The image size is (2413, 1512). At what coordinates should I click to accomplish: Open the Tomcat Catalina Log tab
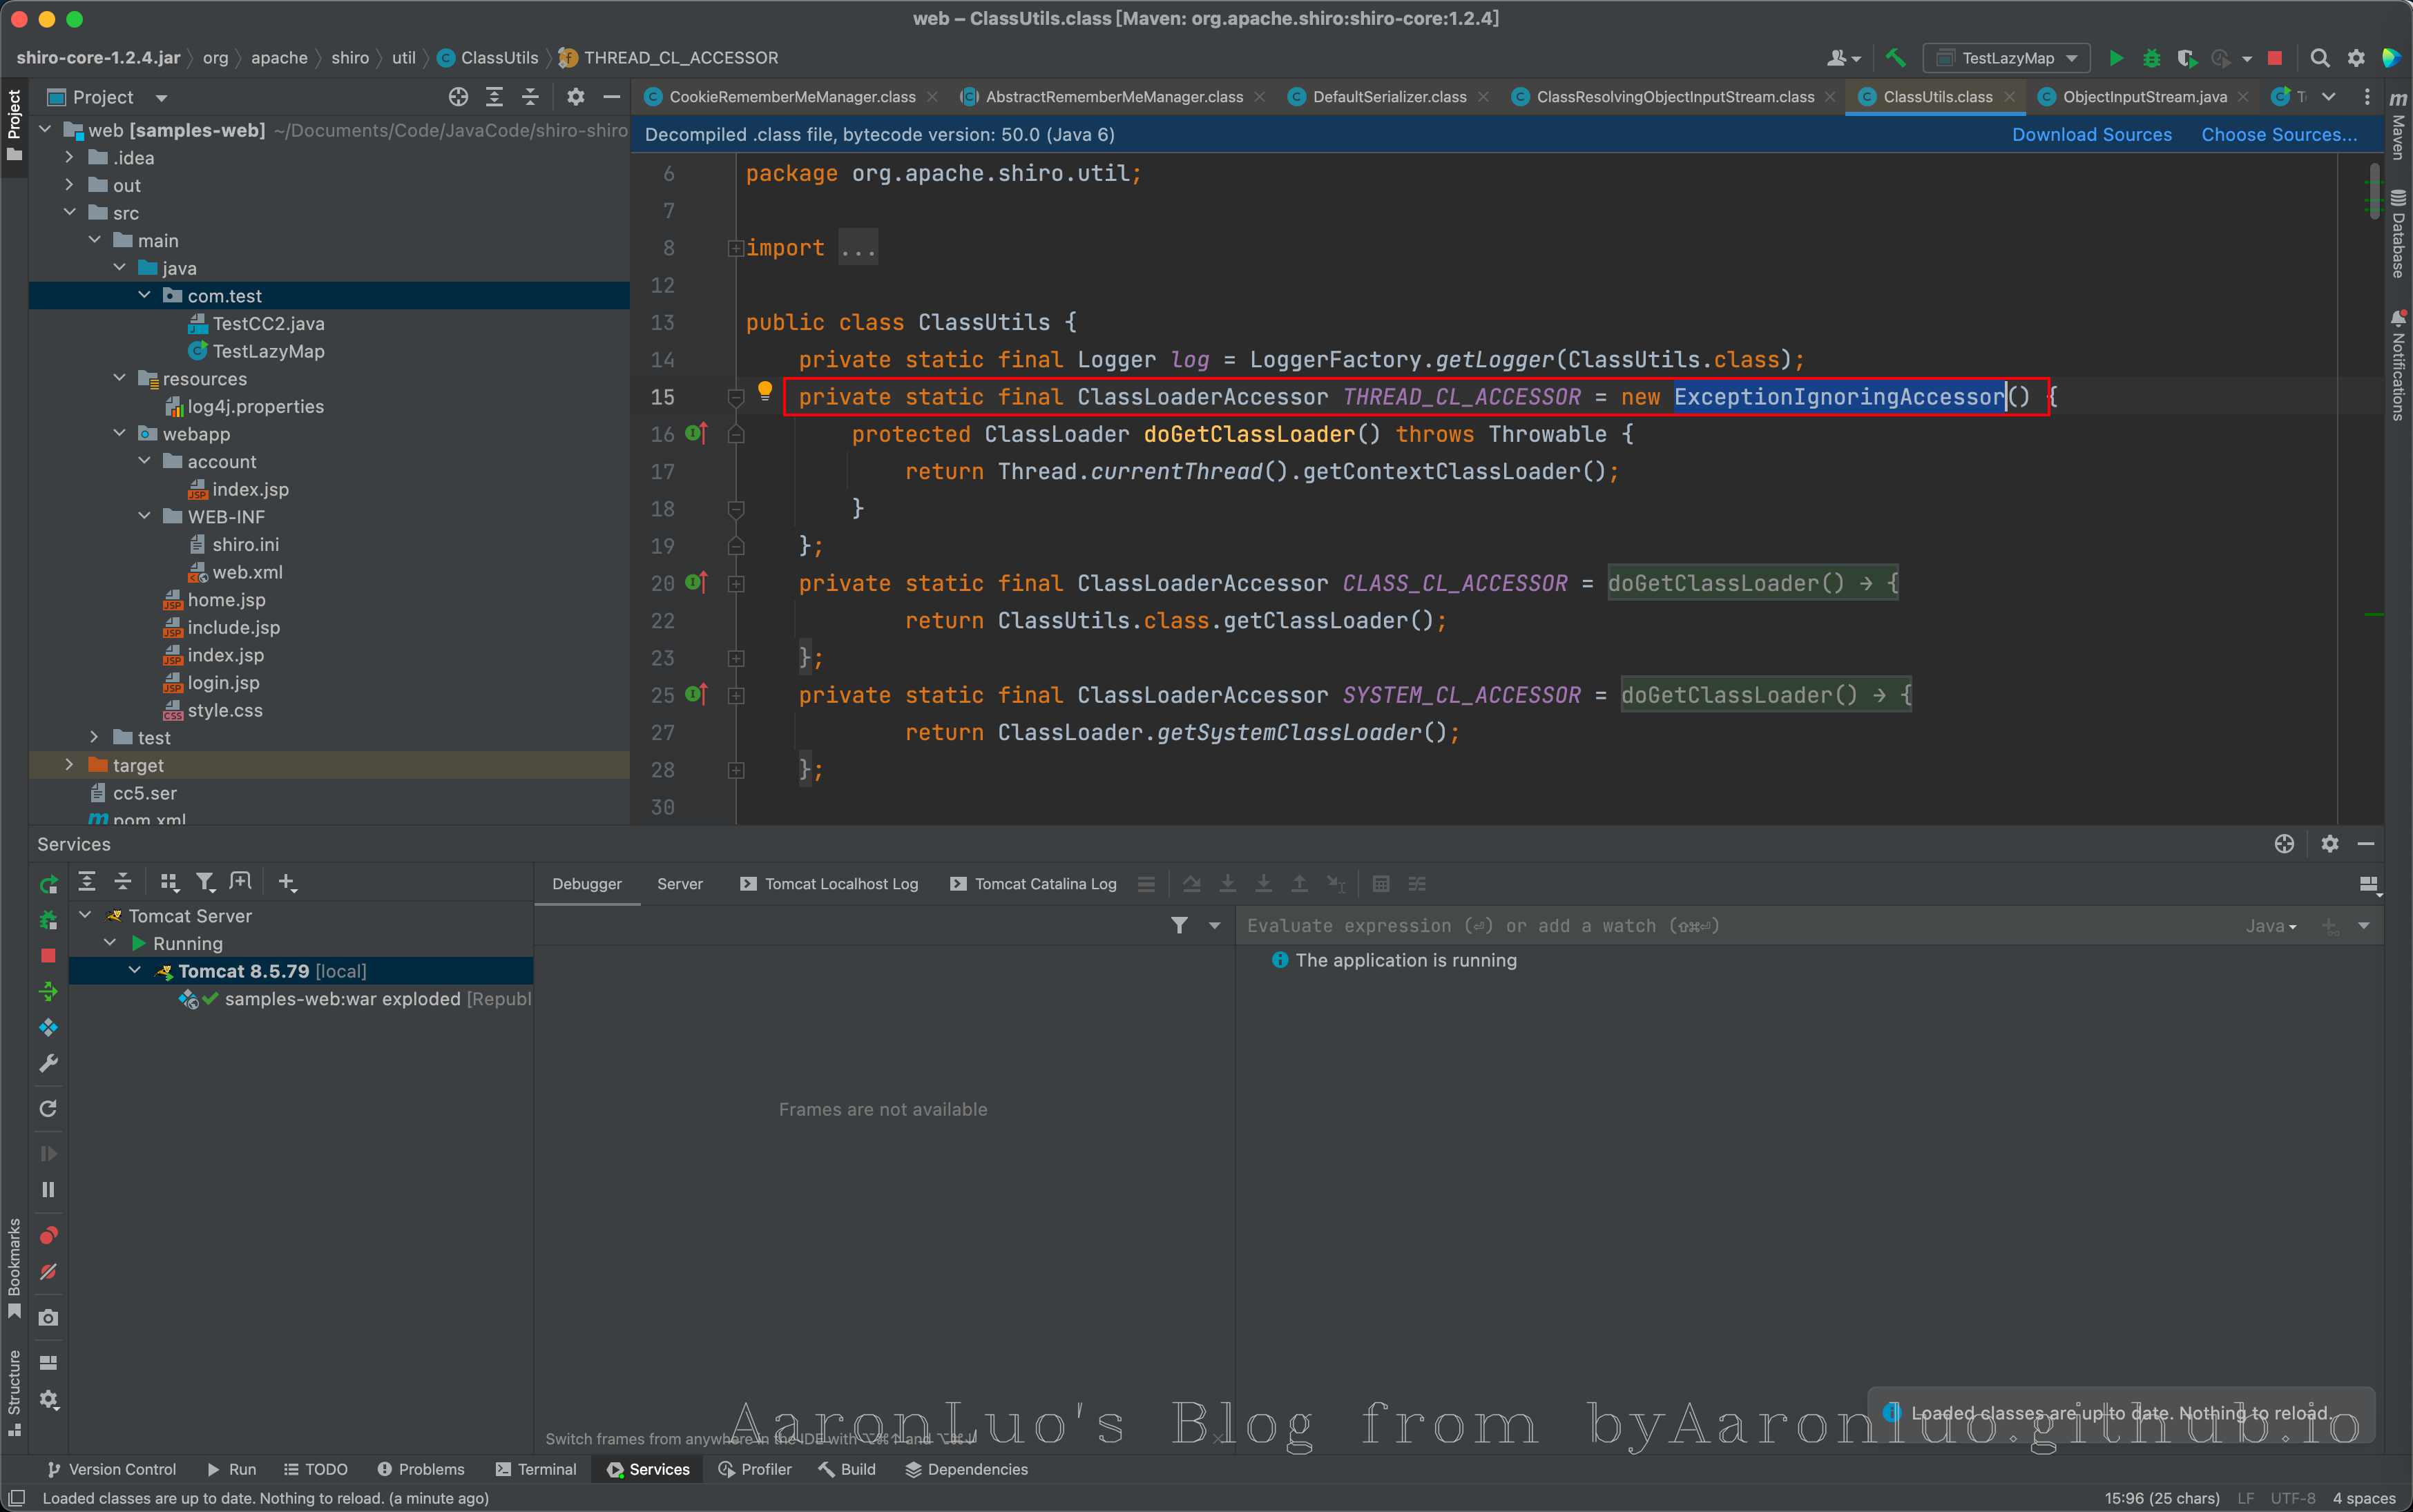[x=1044, y=884]
